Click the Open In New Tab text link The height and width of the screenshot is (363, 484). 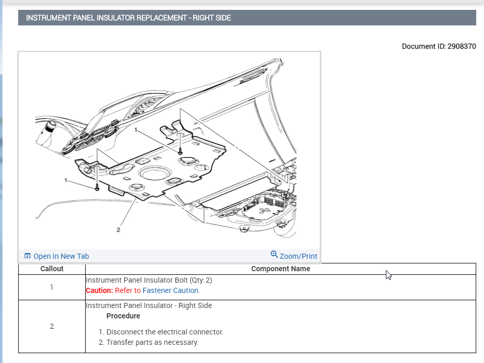pos(61,256)
